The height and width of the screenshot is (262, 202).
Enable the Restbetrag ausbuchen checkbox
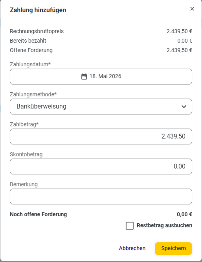[x=130, y=226]
